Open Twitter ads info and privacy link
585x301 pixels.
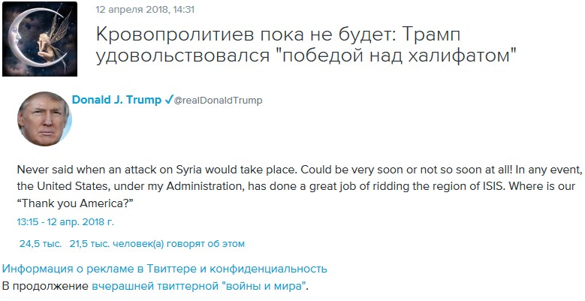(164, 269)
